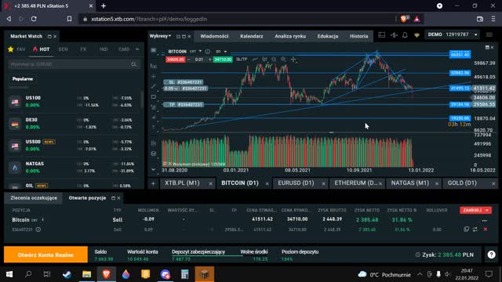Open the Kalendarz tab
Viewport: 502px width, 282px height.
click(251, 36)
